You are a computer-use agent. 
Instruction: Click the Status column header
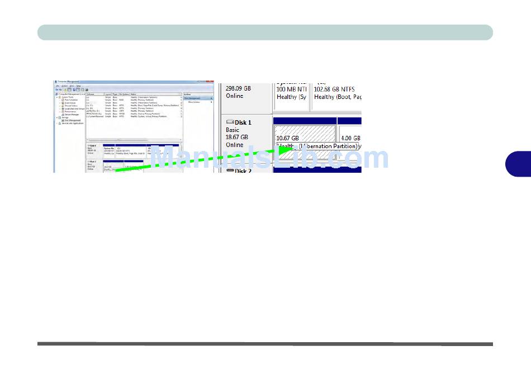tap(134, 94)
